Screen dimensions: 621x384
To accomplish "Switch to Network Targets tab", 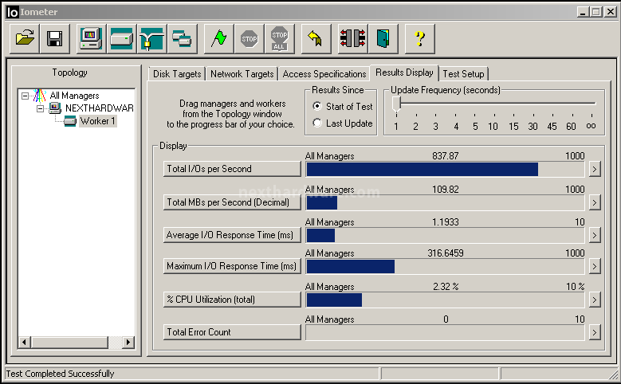I will [242, 74].
